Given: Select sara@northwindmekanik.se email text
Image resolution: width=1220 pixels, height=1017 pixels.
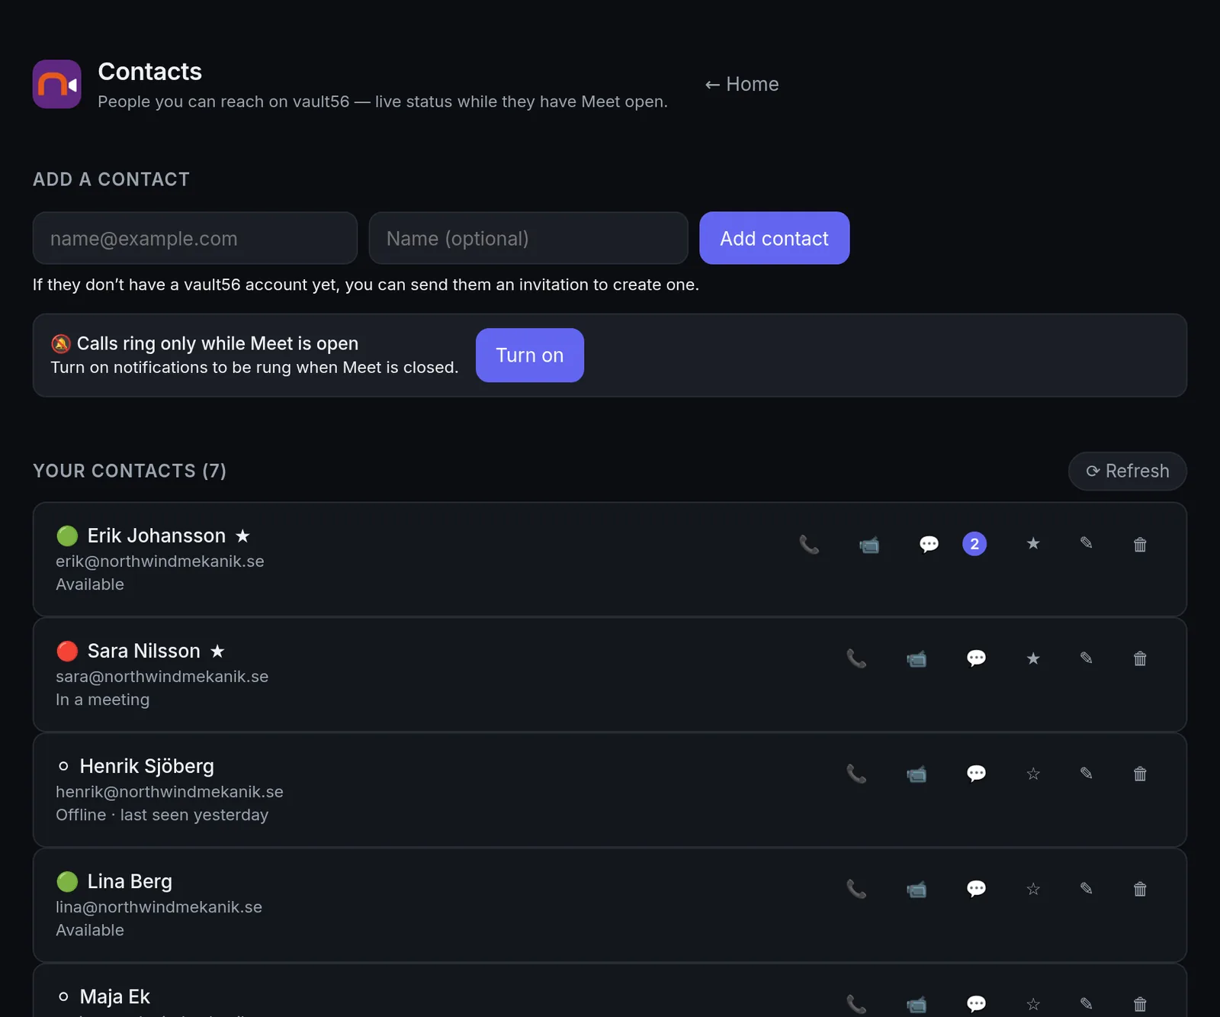Looking at the screenshot, I should 162,677.
